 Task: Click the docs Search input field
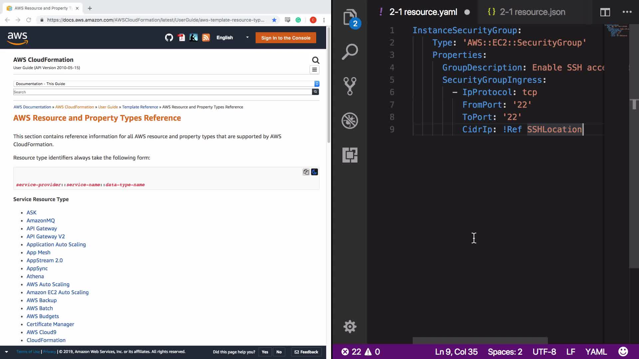pos(162,92)
